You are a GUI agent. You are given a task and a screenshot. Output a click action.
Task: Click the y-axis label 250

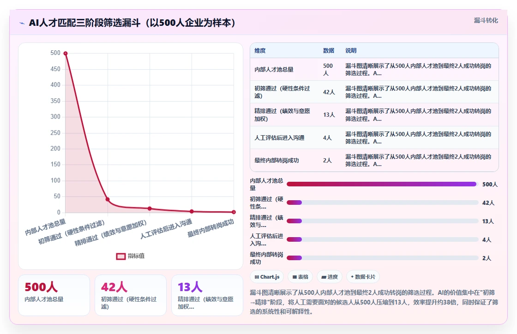tap(55, 133)
